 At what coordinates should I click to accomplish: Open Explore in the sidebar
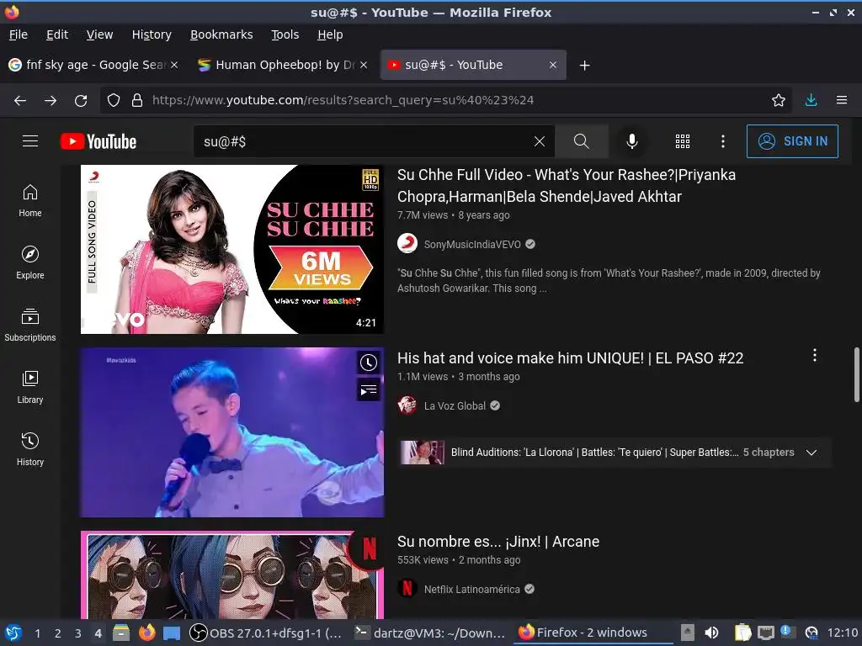click(30, 262)
